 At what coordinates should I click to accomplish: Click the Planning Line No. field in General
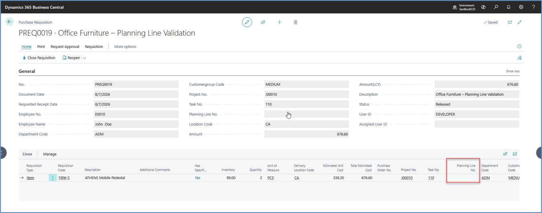pyautogui.click(x=307, y=114)
